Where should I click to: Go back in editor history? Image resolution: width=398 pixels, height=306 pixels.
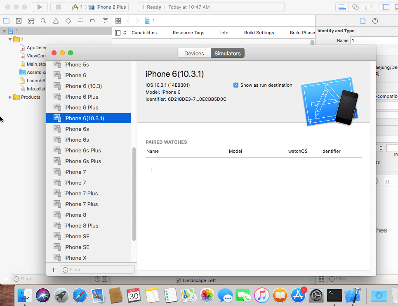(x=128, y=21)
